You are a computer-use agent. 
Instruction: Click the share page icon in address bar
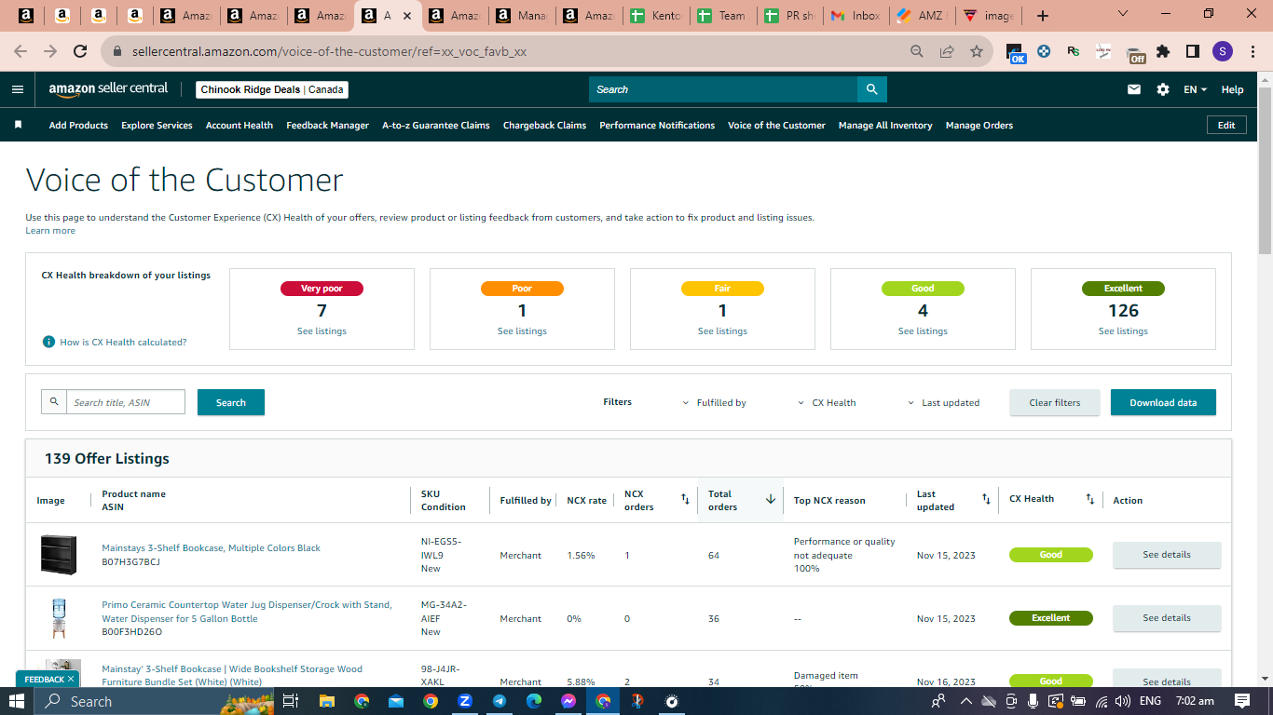[x=947, y=51]
